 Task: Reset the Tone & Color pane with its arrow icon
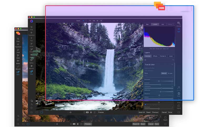(172, 65)
